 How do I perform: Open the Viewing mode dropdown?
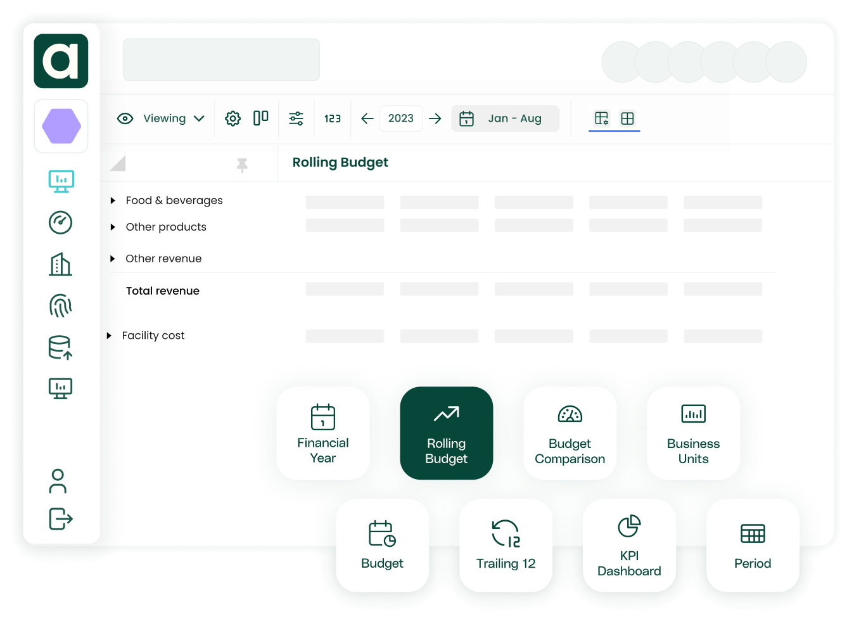162,118
